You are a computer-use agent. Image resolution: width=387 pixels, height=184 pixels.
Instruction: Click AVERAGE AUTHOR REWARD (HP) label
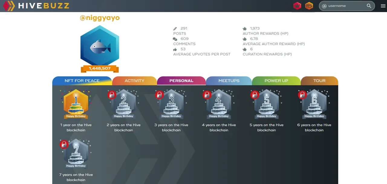click(x=274, y=44)
